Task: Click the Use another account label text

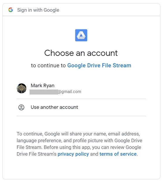Action: pos(54,107)
